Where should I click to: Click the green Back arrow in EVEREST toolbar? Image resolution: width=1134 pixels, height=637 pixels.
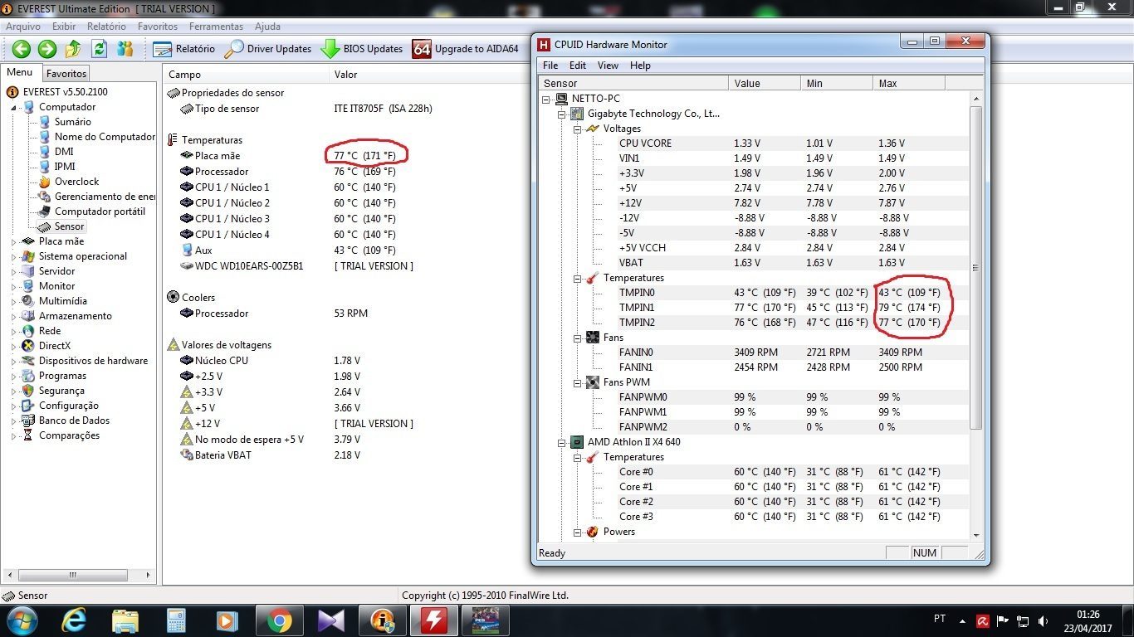tap(22, 49)
